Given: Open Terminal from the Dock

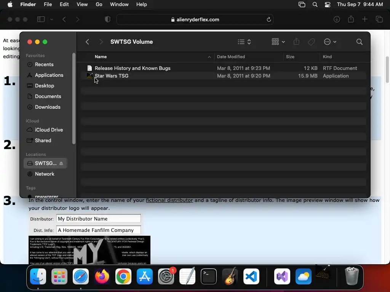Looking at the screenshot, I should [x=208, y=276].
